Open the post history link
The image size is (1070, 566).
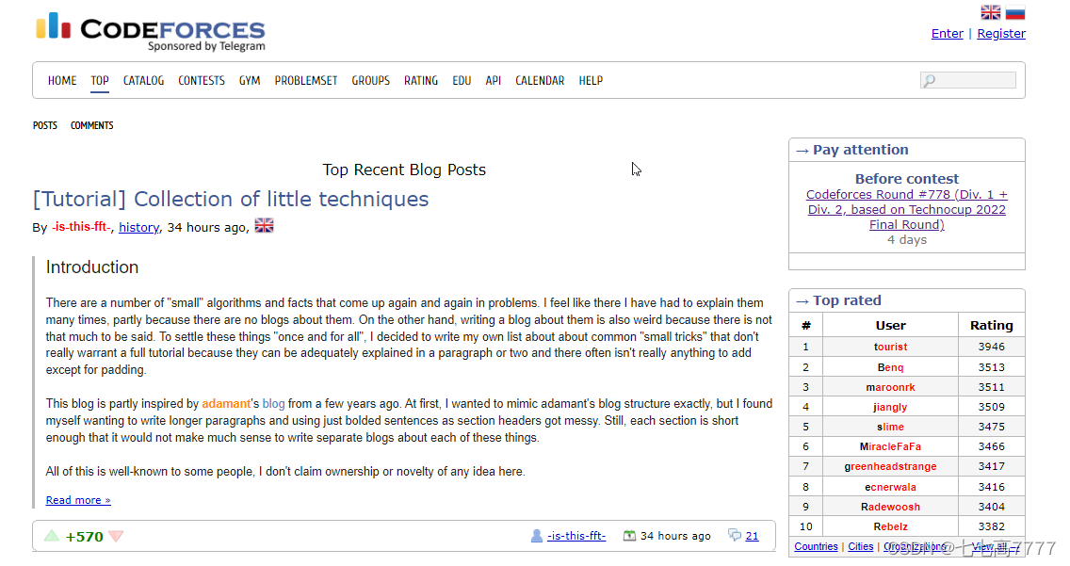click(x=138, y=227)
